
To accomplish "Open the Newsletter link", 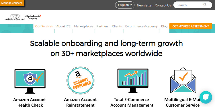I will [x=145, y=5].
